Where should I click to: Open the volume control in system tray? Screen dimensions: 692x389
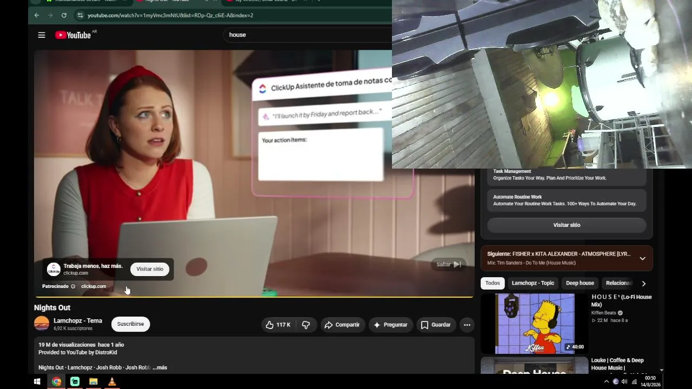pyautogui.click(x=624, y=381)
